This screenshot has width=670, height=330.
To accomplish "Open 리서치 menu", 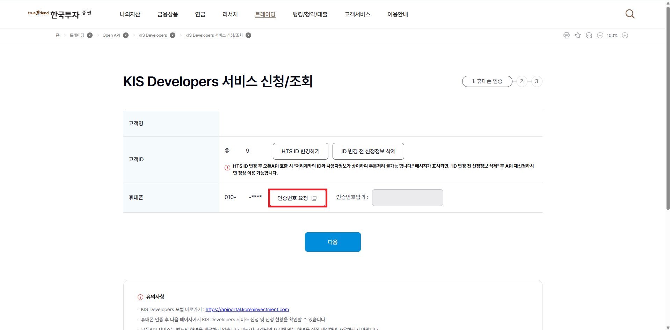I will pos(230,14).
